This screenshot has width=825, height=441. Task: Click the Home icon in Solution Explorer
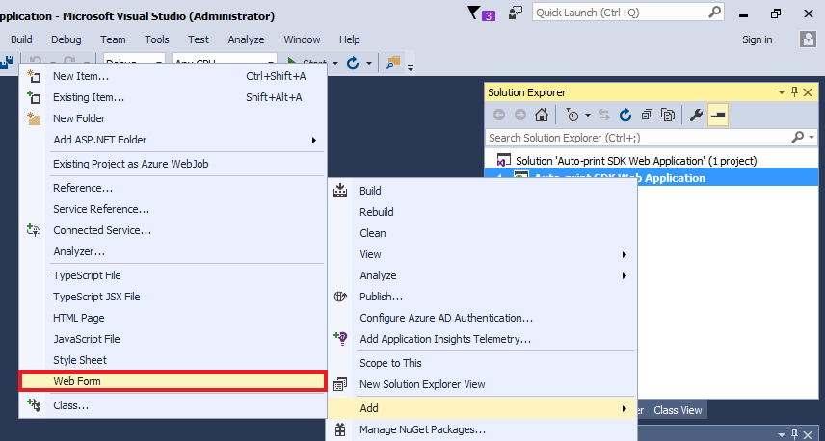(542, 116)
